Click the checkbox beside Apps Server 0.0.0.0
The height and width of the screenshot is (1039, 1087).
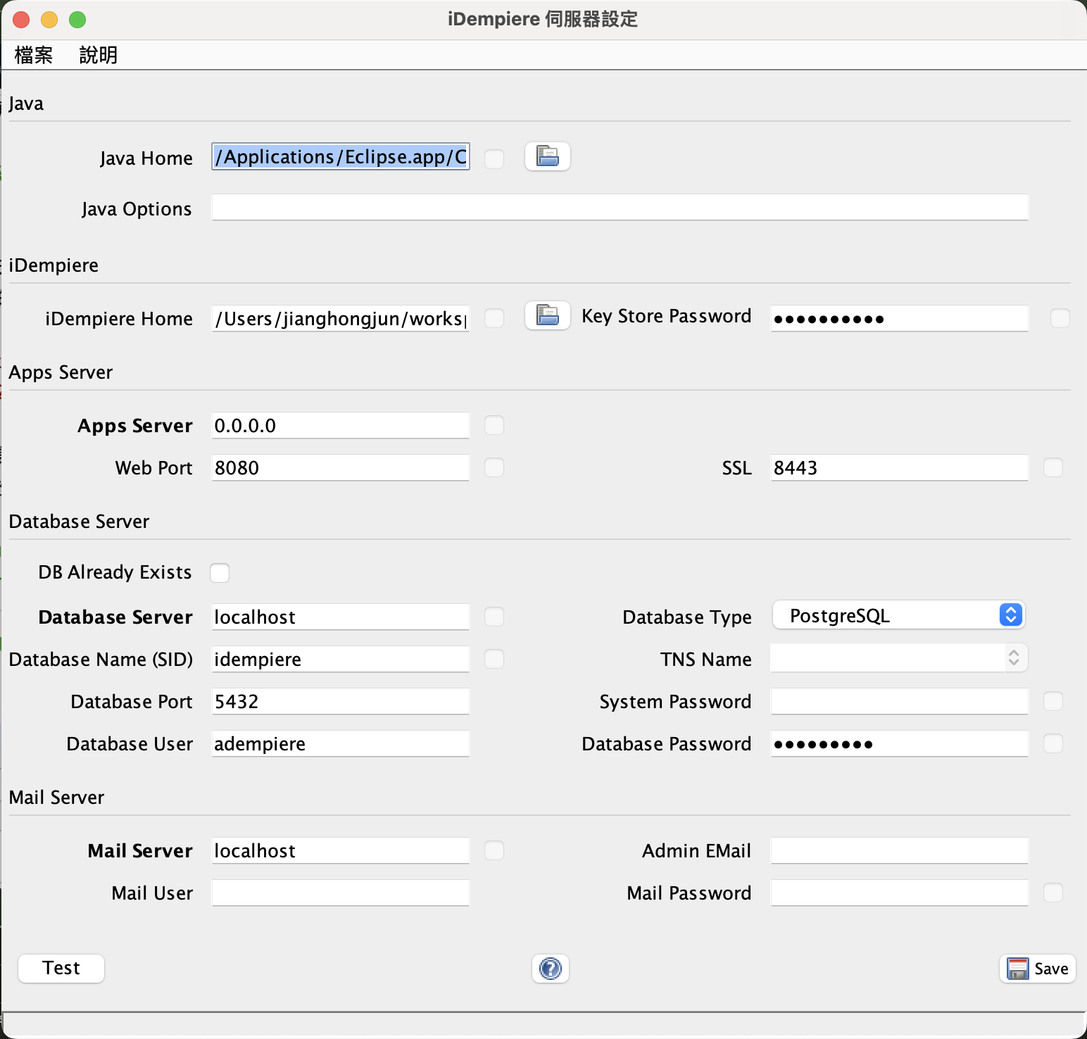click(x=494, y=425)
